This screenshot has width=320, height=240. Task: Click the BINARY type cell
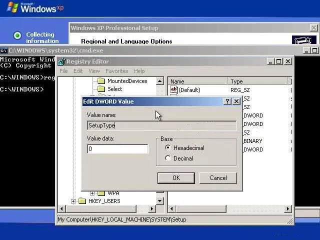252,141
